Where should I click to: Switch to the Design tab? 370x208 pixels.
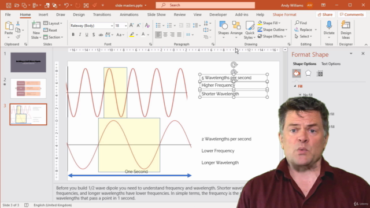coord(79,14)
